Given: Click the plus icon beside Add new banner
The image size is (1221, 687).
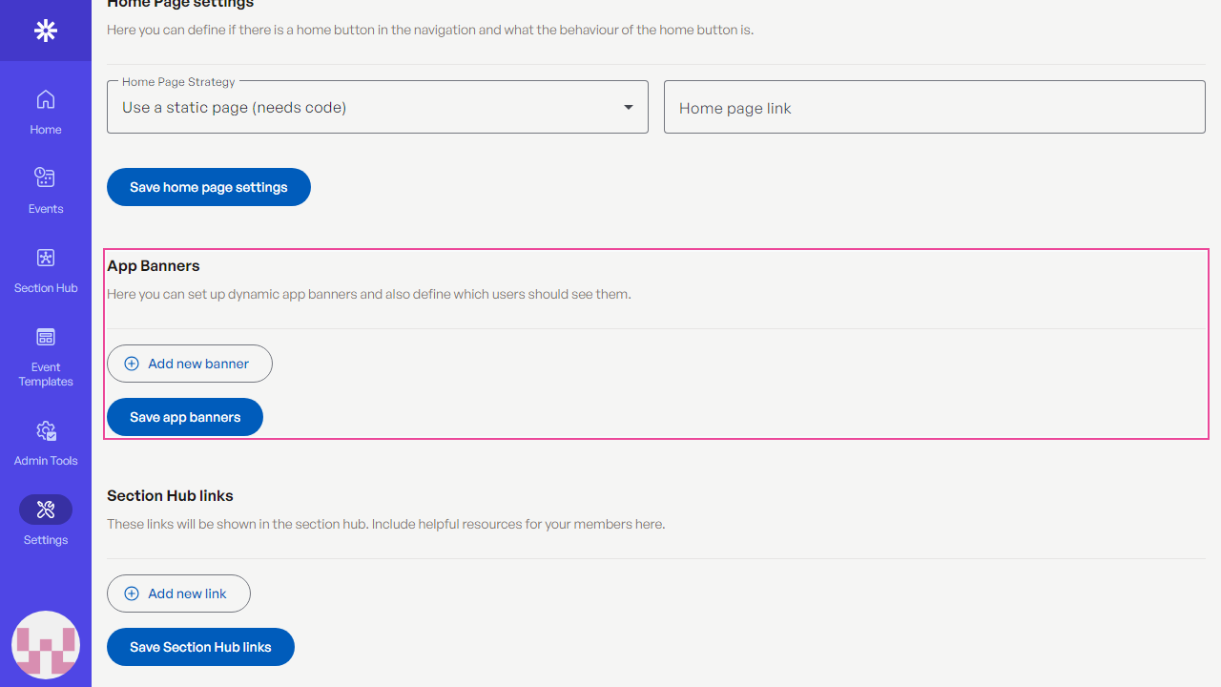Looking at the screenshot, I should pos(132,364).
